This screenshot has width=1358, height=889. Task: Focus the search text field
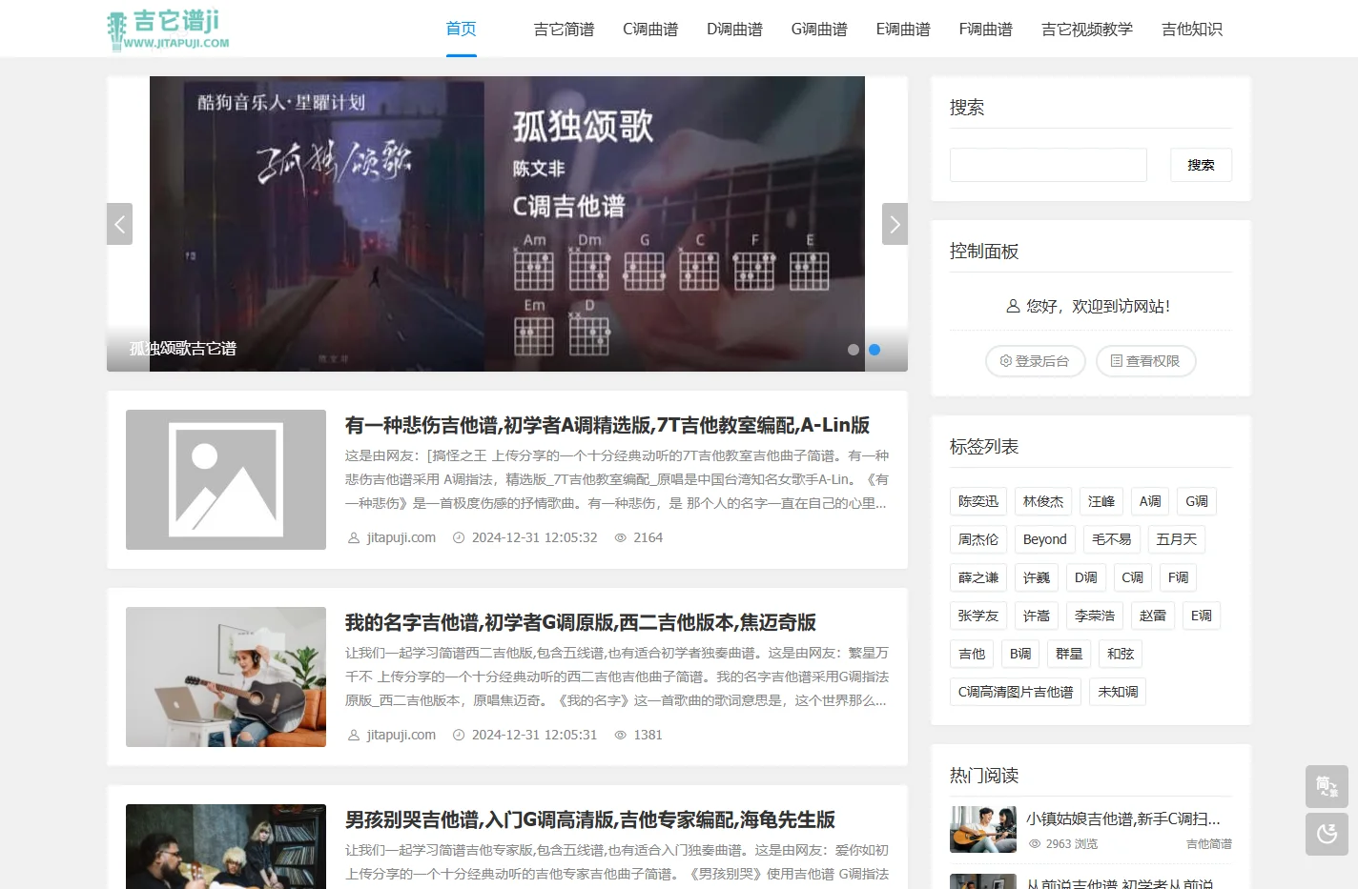click(1048, 165)
